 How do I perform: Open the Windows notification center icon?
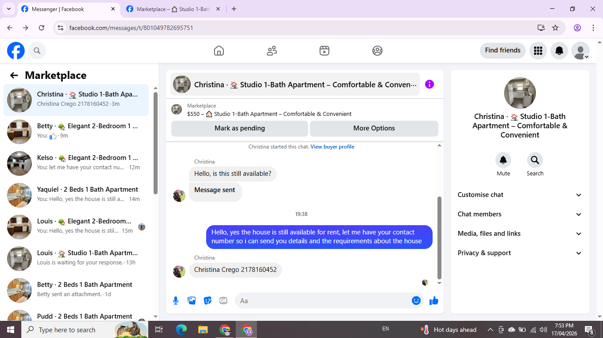pos(589,330)
